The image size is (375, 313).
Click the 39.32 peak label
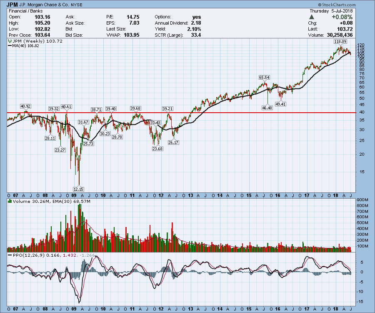[x=54, y=109]
